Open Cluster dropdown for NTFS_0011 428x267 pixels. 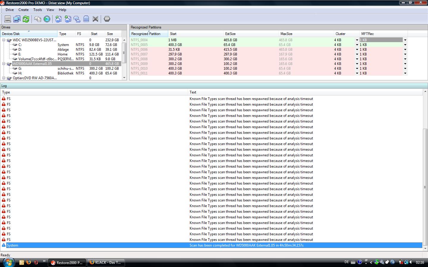(357, 73)
